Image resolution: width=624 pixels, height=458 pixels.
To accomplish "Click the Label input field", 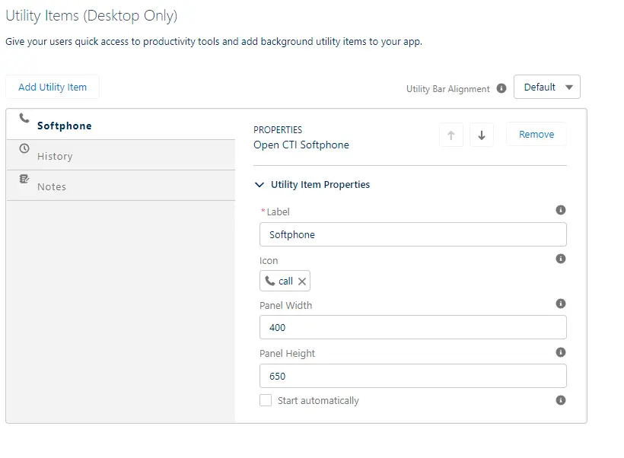I will (x=412, y=234).
